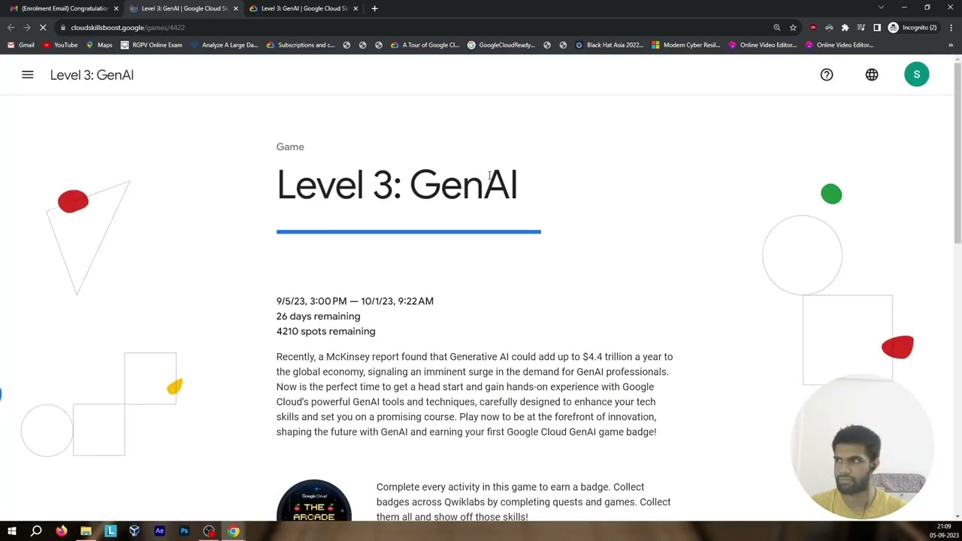The image size is (962, 541).
Task: Open the Extensions puzzle icon
Action: click(845, 28)
